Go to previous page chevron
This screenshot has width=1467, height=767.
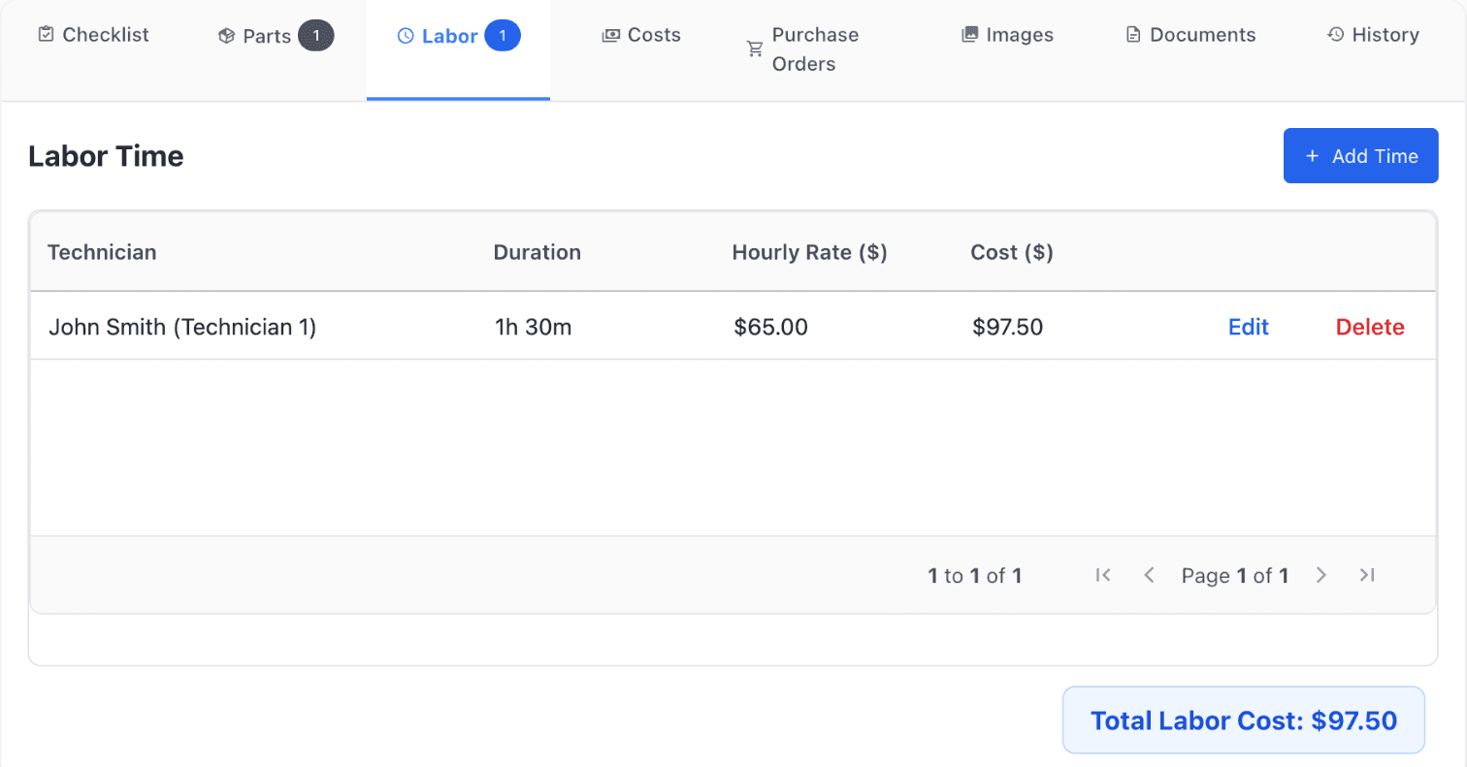[1149, 575]
